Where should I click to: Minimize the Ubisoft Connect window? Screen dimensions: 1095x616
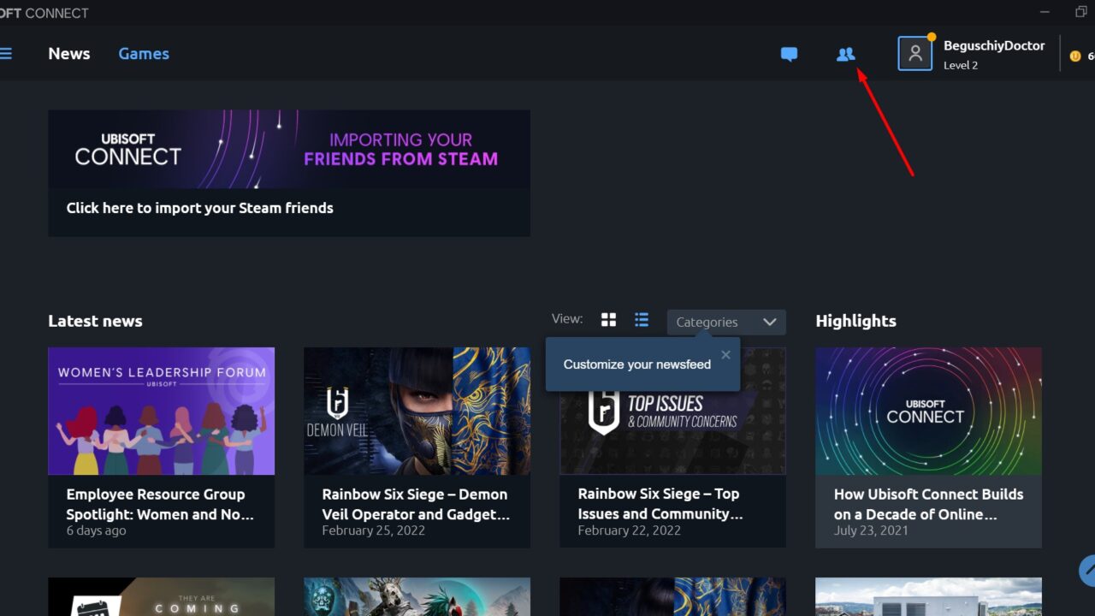pyautogui.click(x=1045, y=12)
